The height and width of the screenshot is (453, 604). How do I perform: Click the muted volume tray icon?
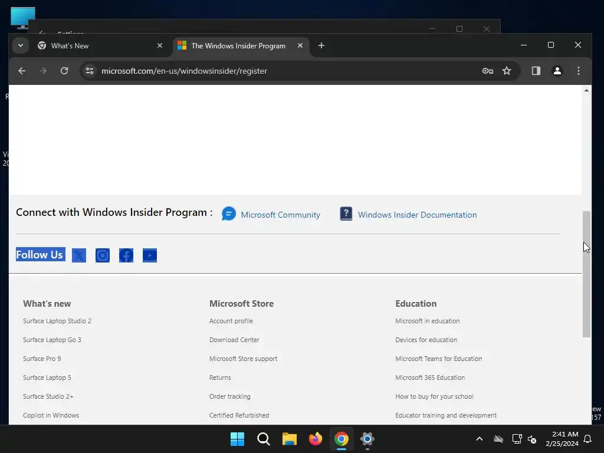click(533, 439)
